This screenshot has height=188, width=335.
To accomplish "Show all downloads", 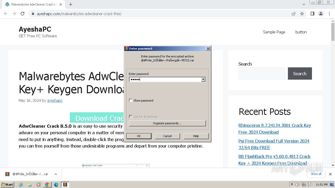I will coord(316,174).
